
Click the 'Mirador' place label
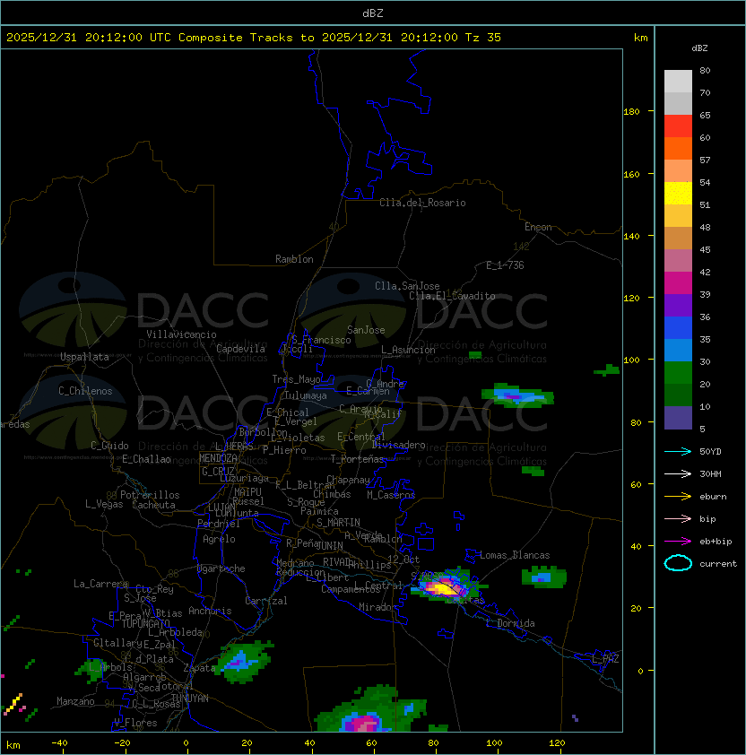(377, 607)
